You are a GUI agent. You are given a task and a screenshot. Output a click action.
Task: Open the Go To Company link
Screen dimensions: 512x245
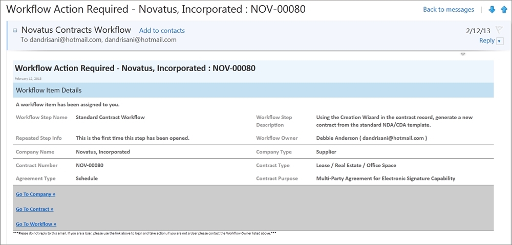pos(36,194)
